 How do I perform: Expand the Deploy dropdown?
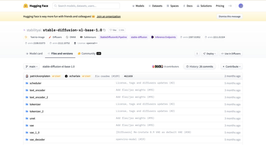(x=209, y=54)
